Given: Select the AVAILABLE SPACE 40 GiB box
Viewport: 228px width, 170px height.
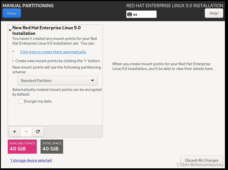Looking at the screenshot, I should point(22,147).
